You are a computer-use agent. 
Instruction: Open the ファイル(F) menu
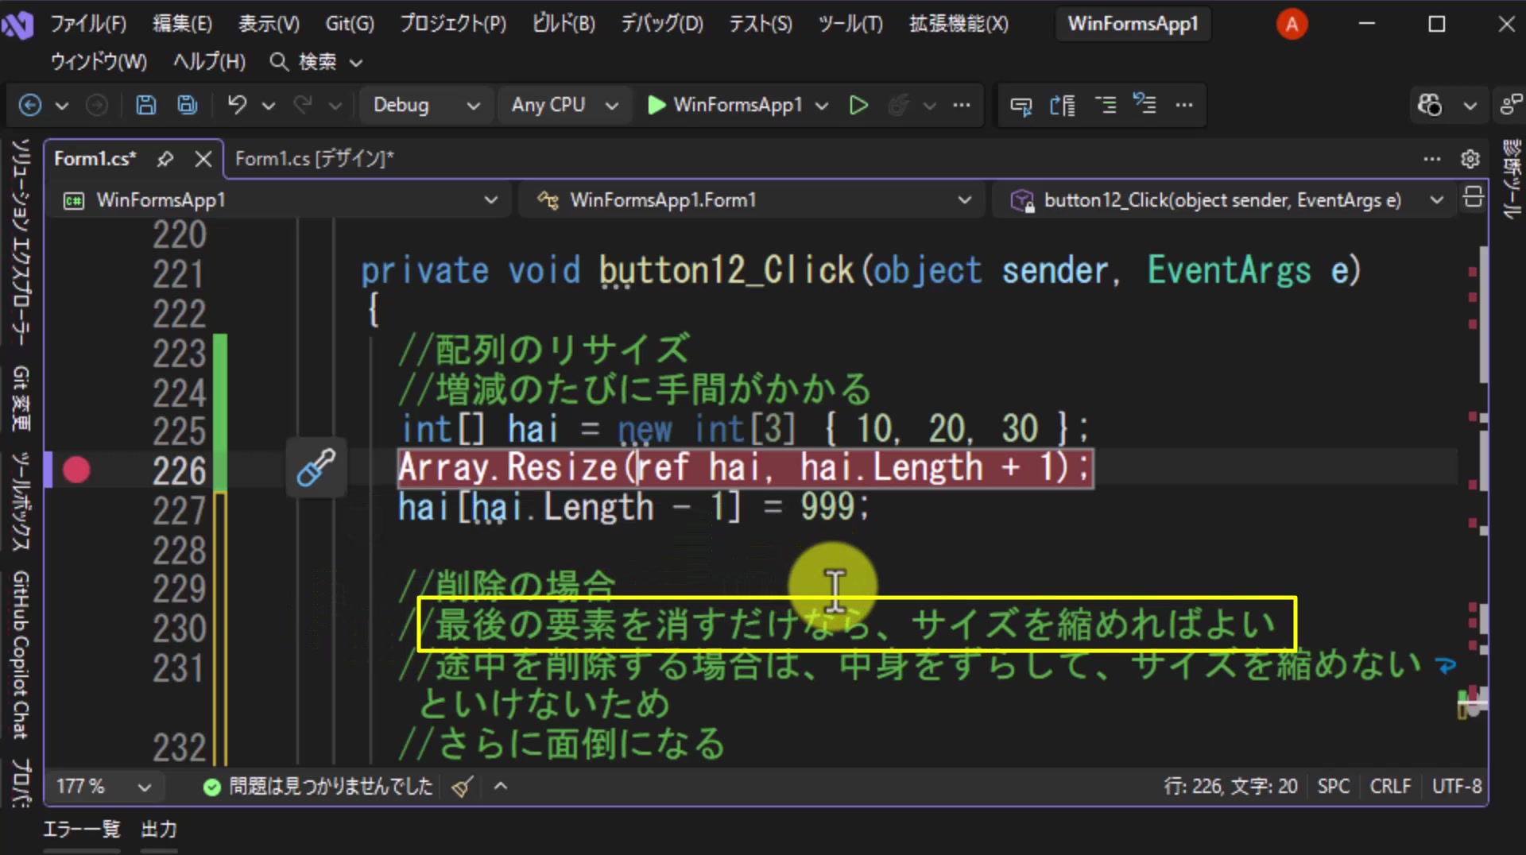click(x=88, y=24)
